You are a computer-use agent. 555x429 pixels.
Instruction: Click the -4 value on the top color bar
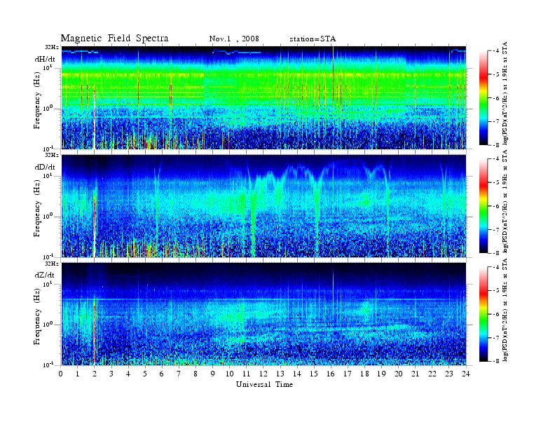[x=497, y=51]
